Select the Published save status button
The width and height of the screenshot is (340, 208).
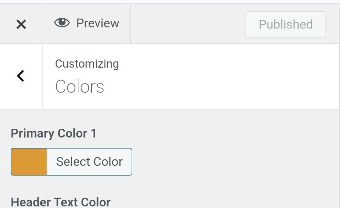285,25
